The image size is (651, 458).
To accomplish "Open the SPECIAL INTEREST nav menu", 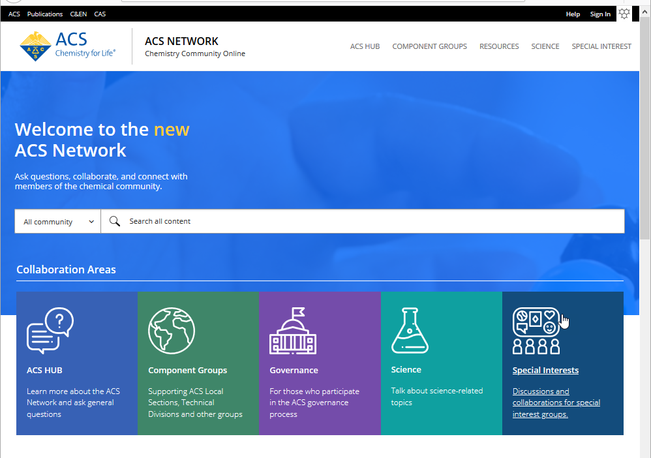I will pos(601,46).
